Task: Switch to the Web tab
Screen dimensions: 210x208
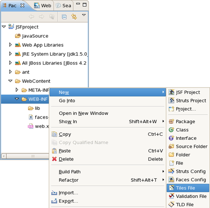Action: pos(43,6)
